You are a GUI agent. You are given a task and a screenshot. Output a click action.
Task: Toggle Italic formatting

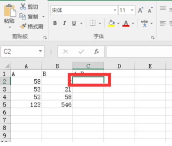(x=64, y=23)
